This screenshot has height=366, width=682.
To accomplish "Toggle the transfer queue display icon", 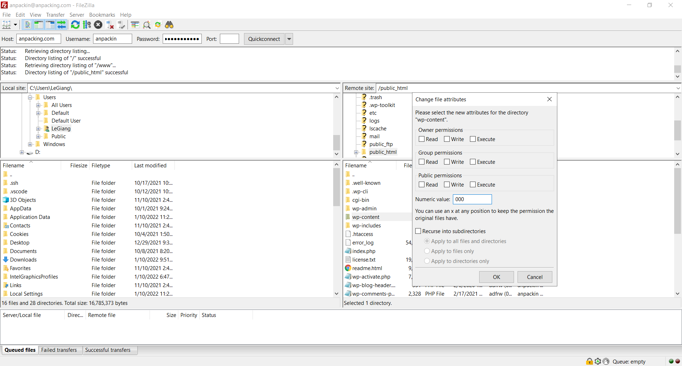I will [x=61, y=25].
